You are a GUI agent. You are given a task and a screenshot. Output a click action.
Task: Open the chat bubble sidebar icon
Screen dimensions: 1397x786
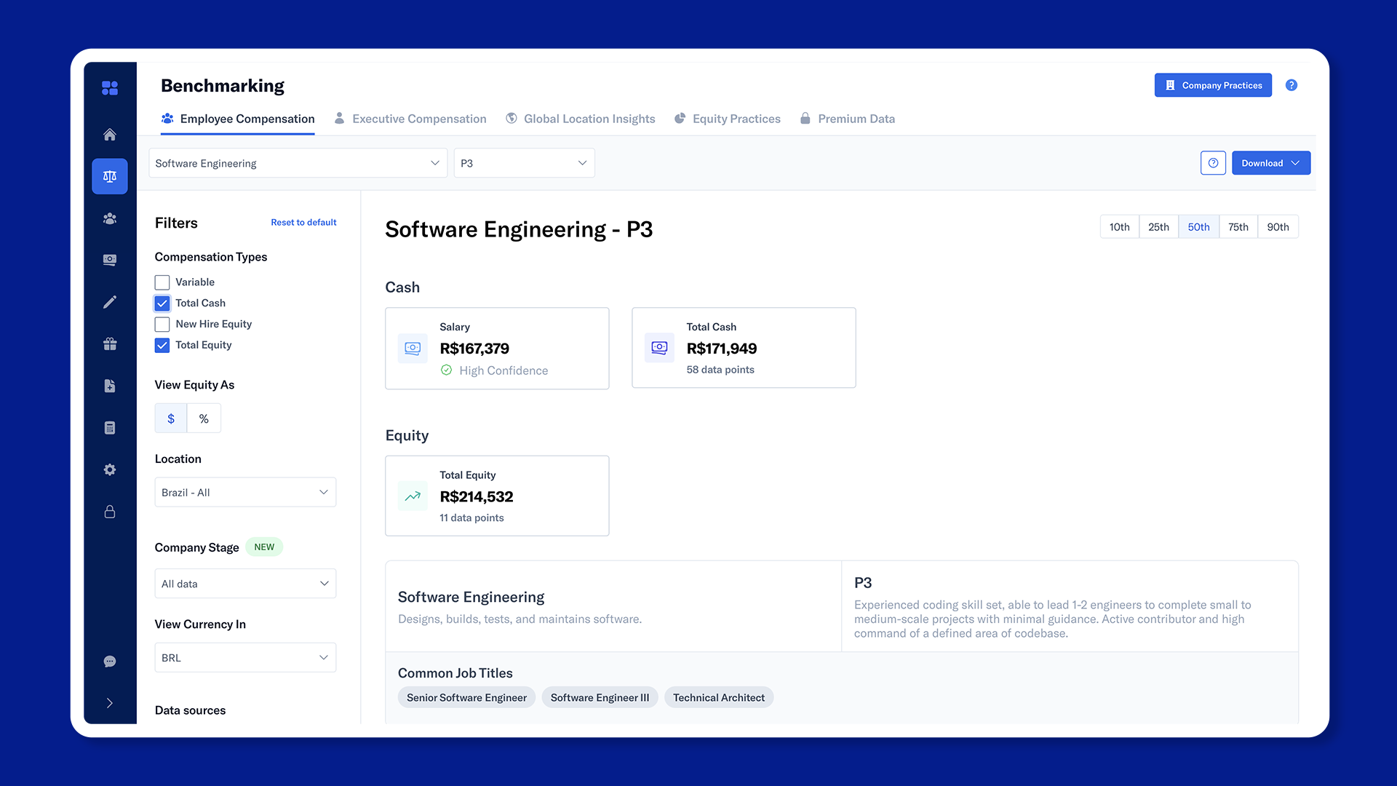(110, 662)
